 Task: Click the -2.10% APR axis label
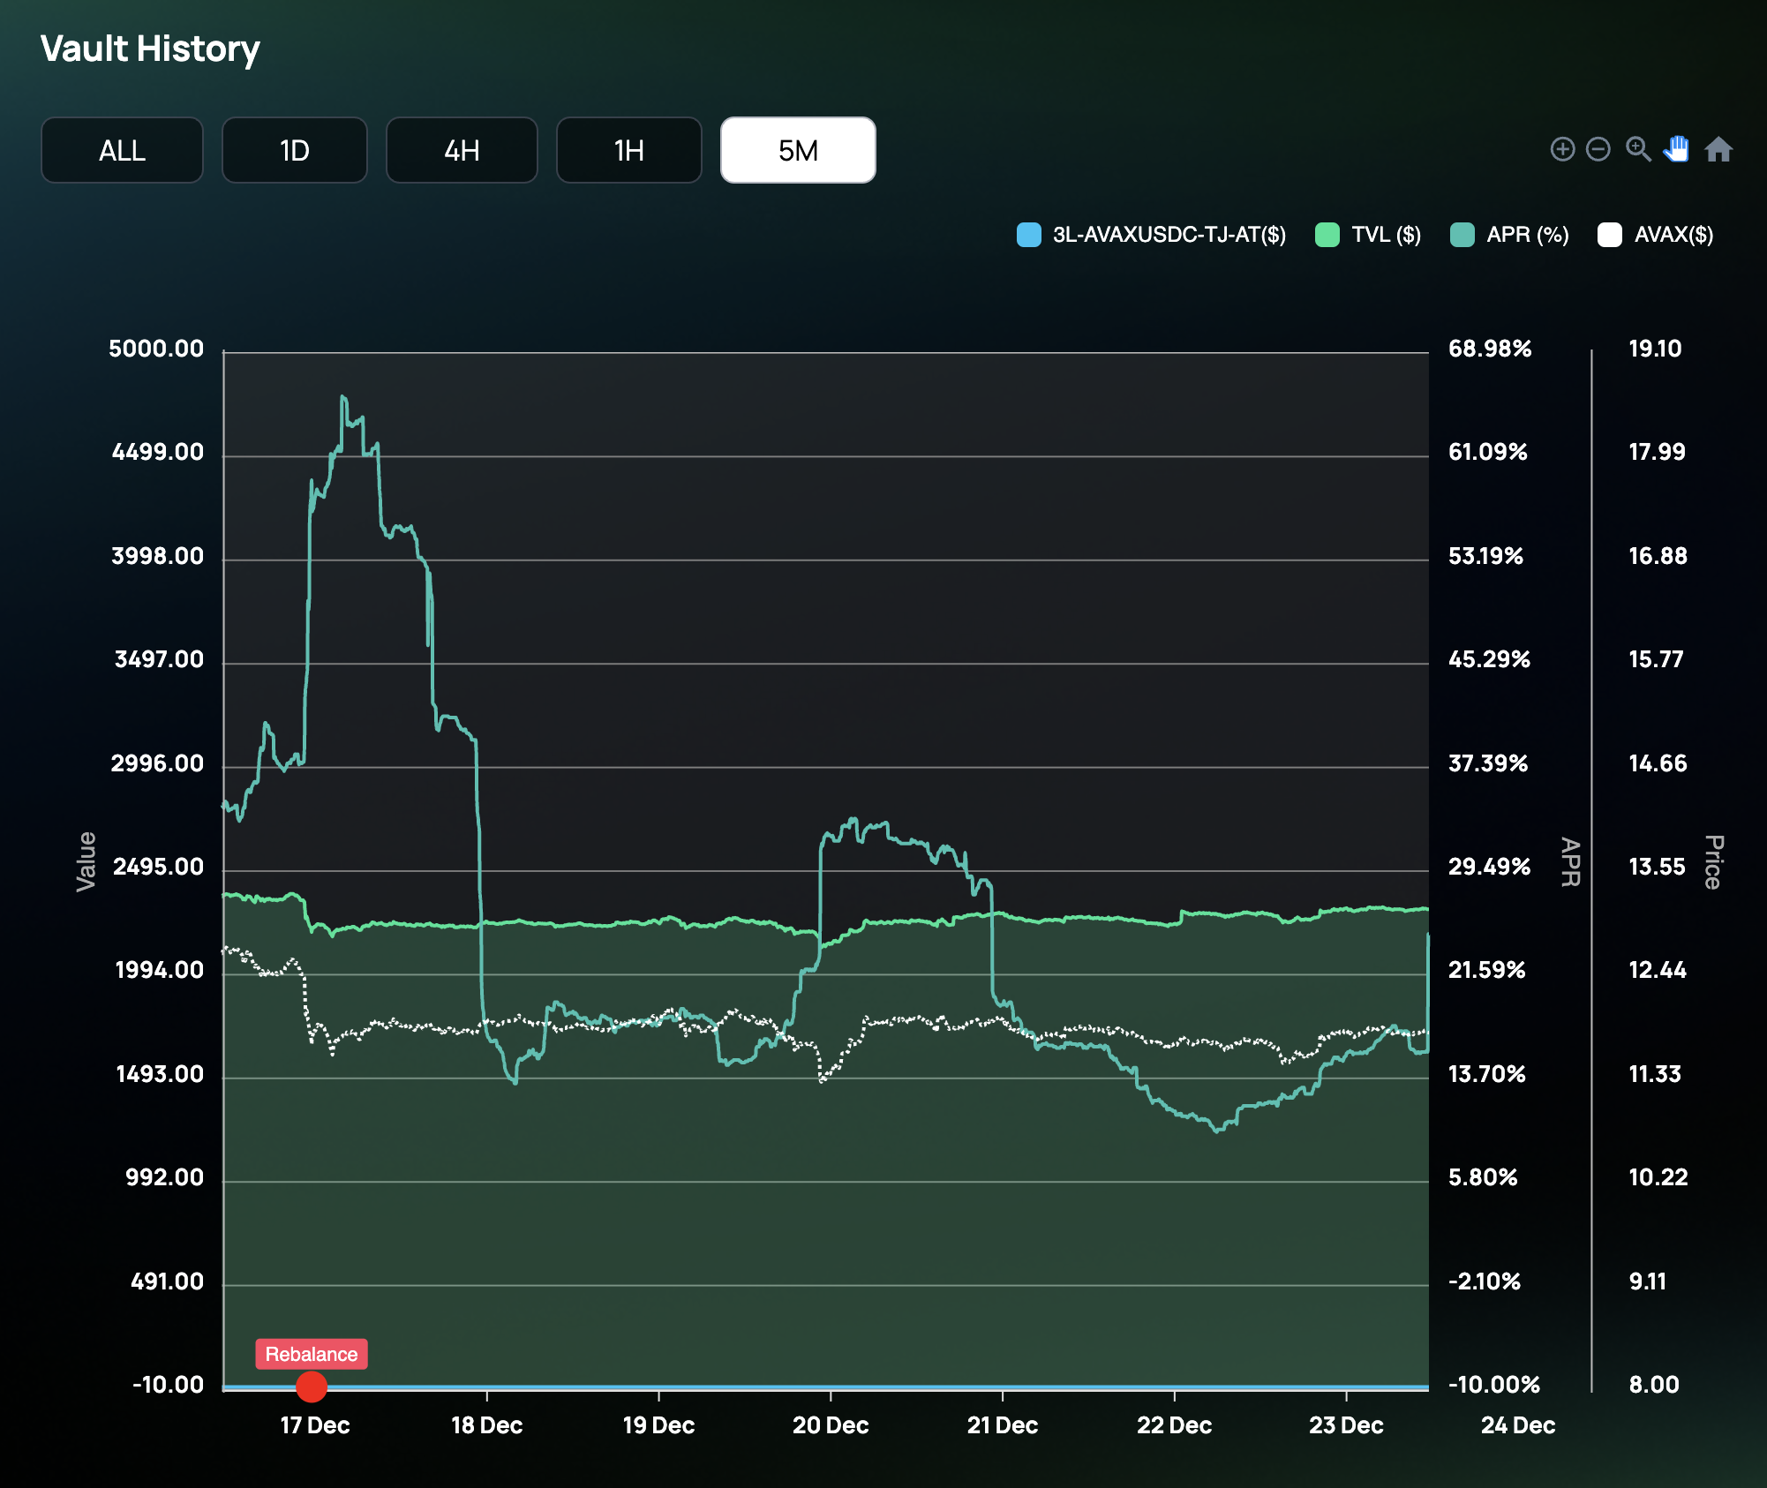[x=1485, y=1281]
